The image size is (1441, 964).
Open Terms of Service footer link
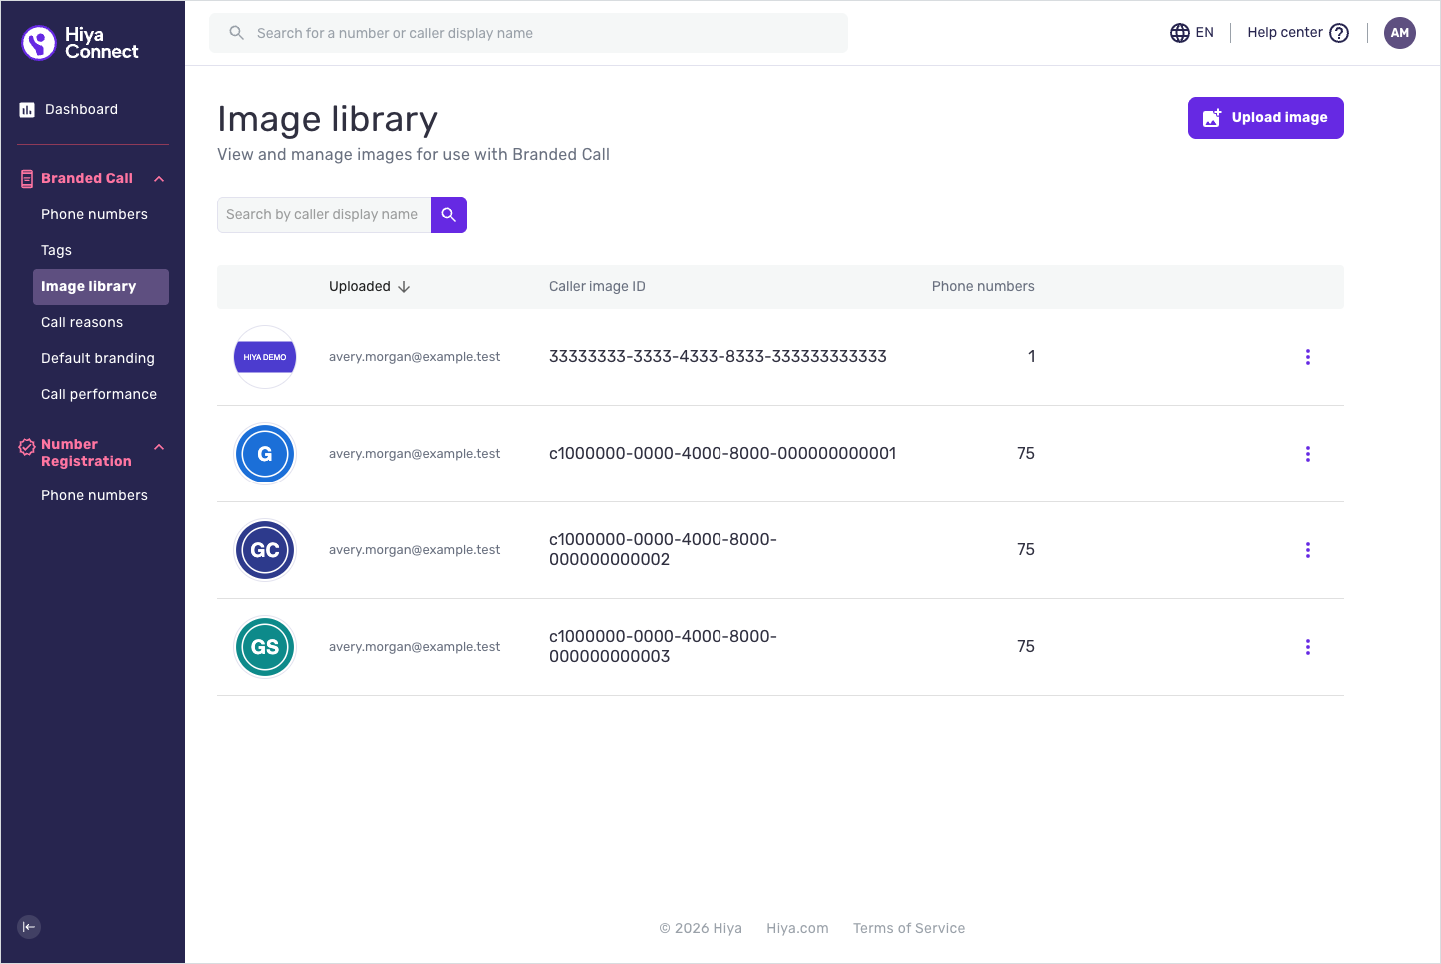click(x=909, y=929)
